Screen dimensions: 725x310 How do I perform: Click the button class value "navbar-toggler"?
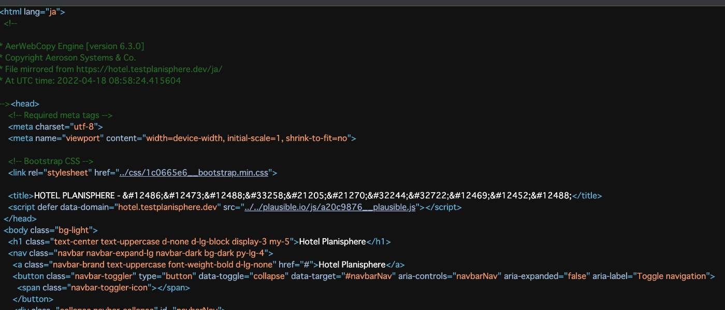coord(103,276)
